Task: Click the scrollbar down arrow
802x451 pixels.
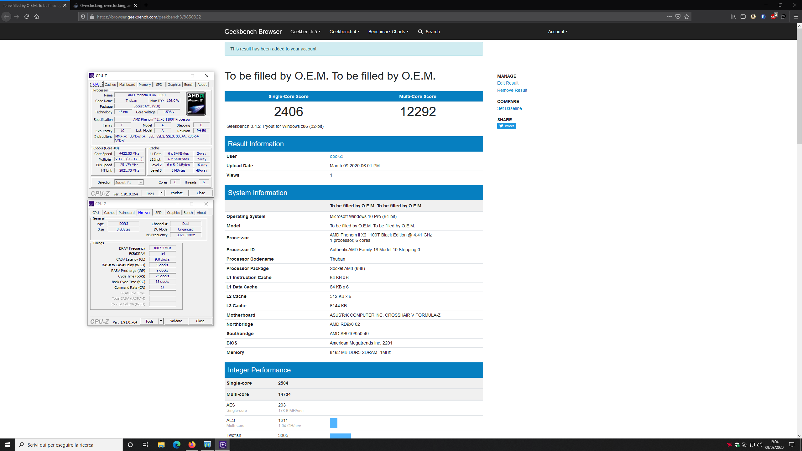Action: (x=799, y=436)
